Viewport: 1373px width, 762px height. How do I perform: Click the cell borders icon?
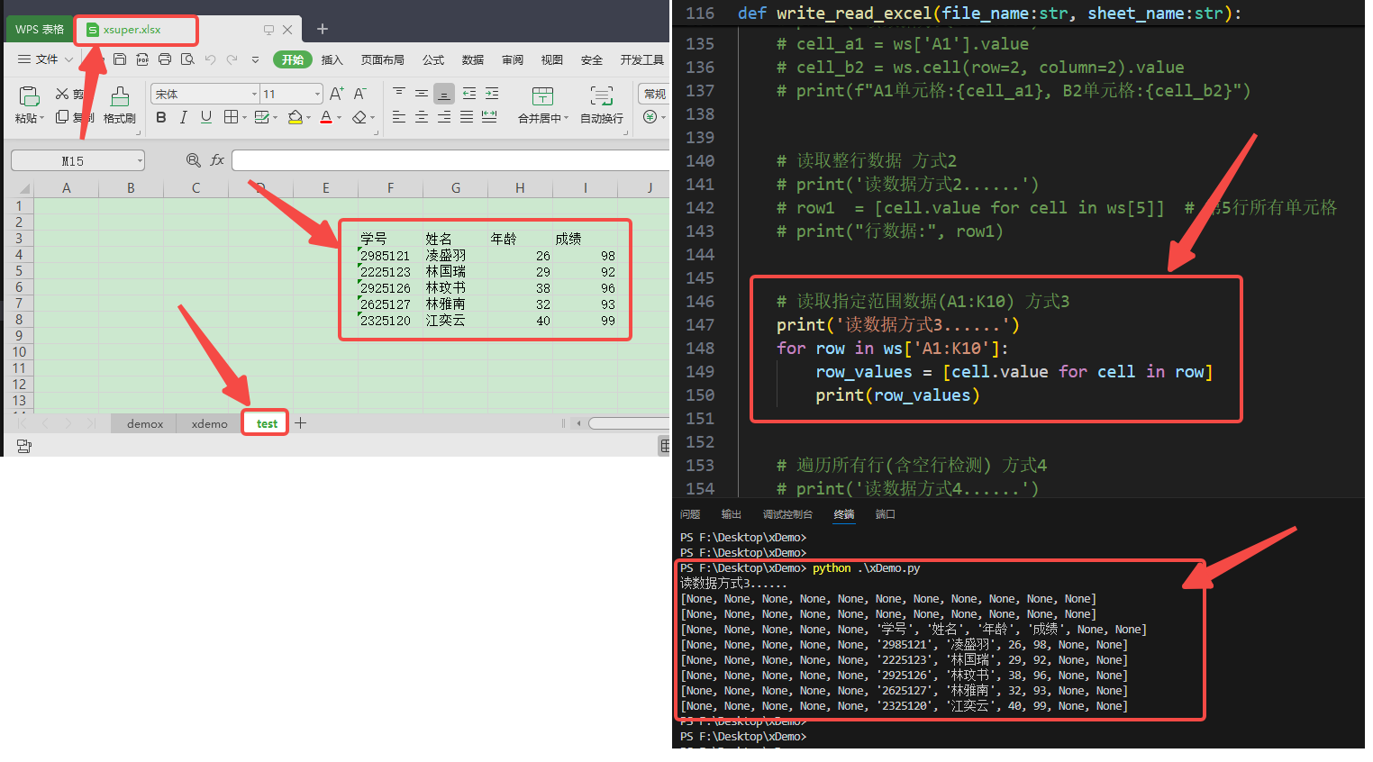coord(232,117)
